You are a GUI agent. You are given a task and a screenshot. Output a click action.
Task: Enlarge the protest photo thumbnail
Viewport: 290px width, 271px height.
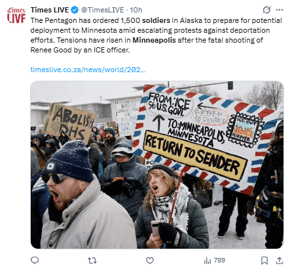click(157, 165)
